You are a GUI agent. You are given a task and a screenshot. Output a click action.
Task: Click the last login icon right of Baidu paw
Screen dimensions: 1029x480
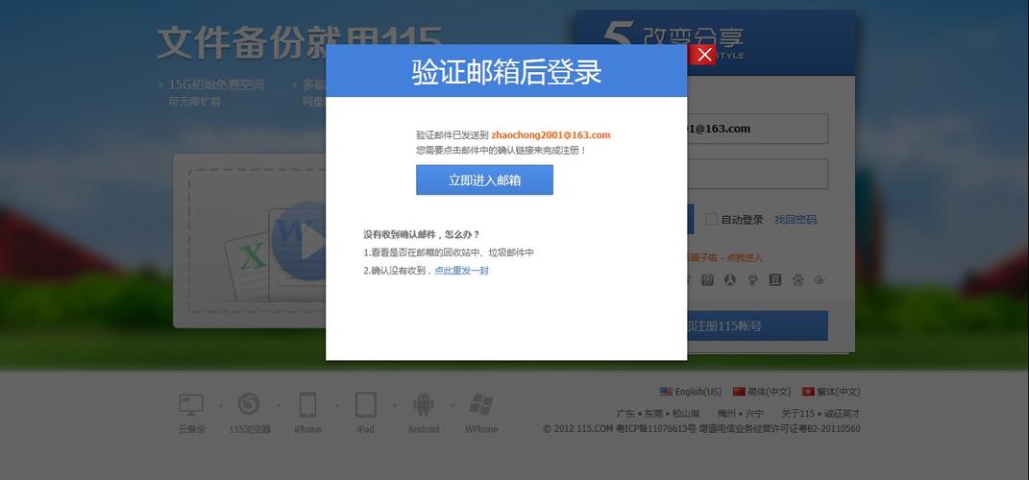click(x=820, y=280)
